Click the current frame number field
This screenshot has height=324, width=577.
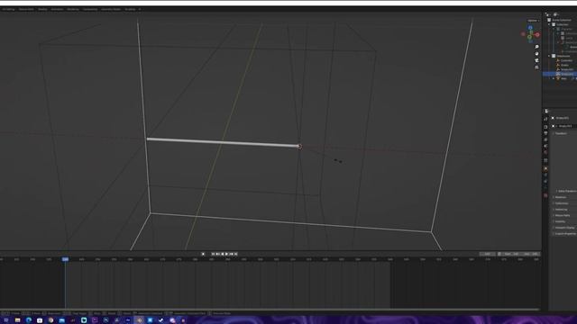click(x=487, y=254)
